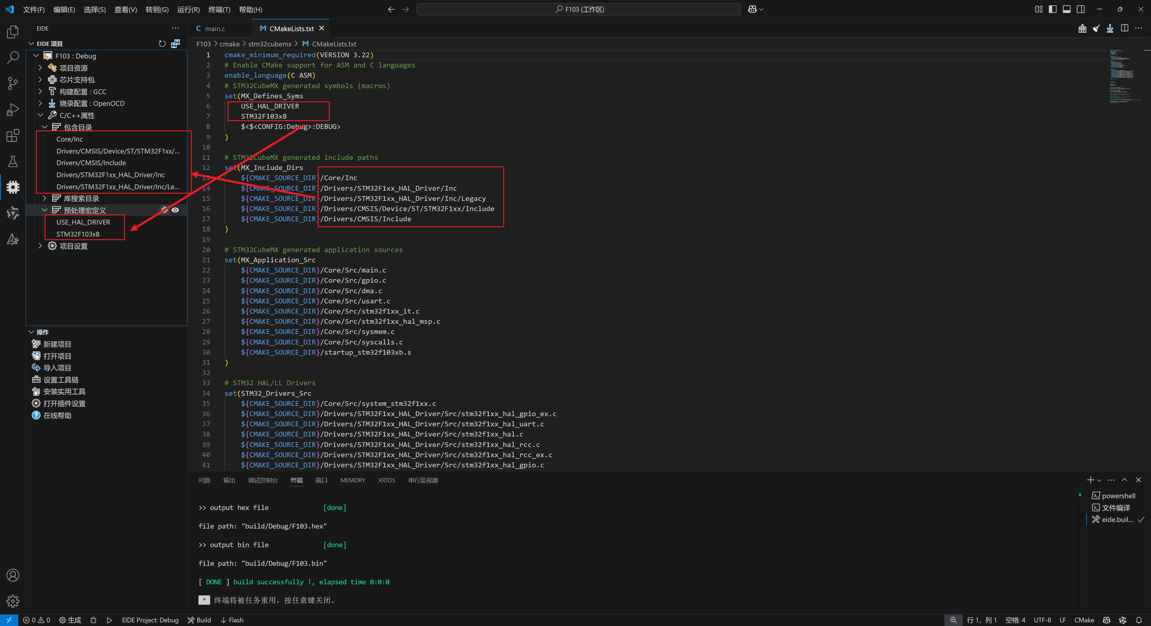Close the CMakeLists.txt tab
This screenshot has width=1151, height=626.
coord(321,28)
